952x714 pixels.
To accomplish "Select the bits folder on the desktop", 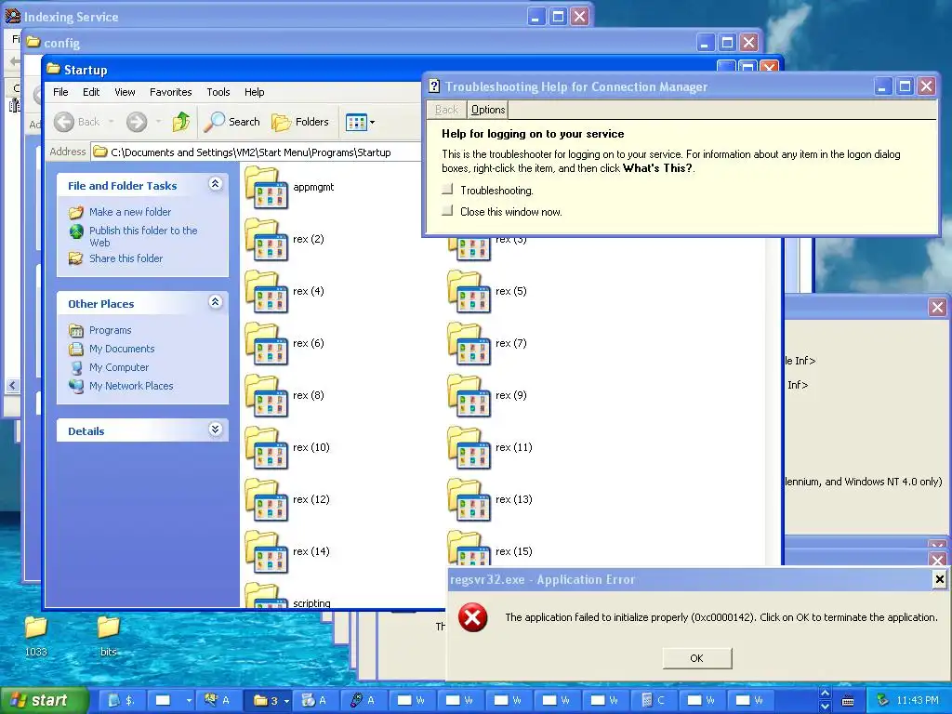I will click(x=108, y=628).
